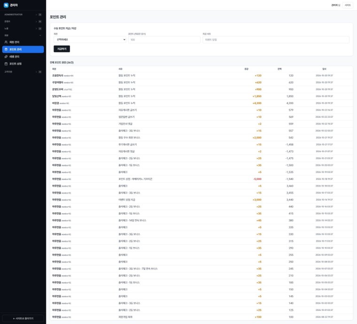This screenshot has height=324, width=357.
Task: Click the 포인트 상점 shopping bag icon
Action: [x=6, y=64]
